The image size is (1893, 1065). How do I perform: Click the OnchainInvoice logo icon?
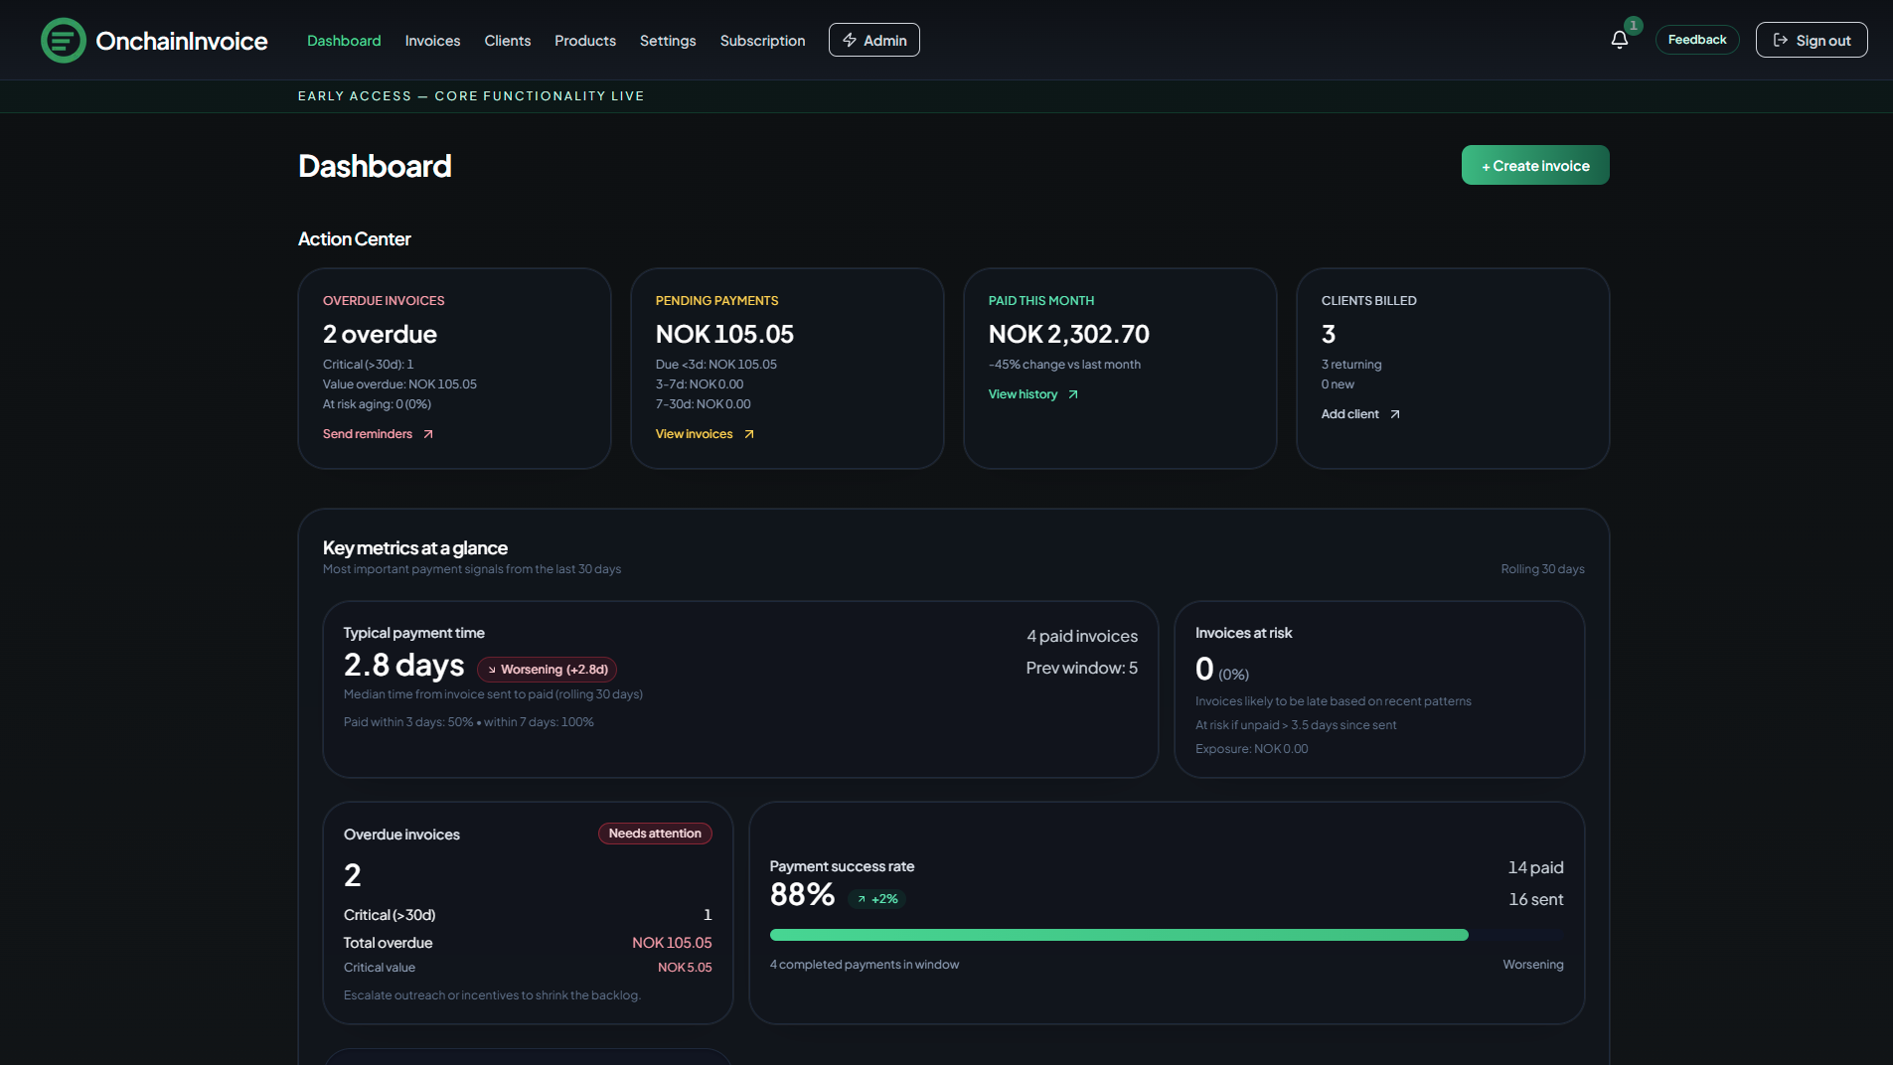63,40
